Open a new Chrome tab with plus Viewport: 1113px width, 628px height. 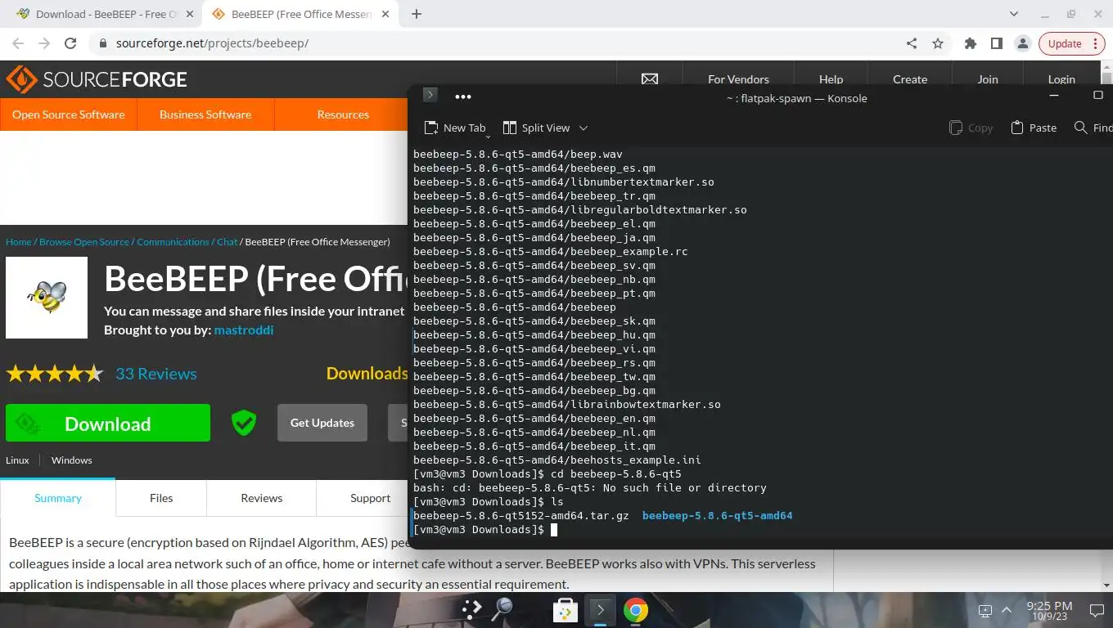[x=417, y=14]
